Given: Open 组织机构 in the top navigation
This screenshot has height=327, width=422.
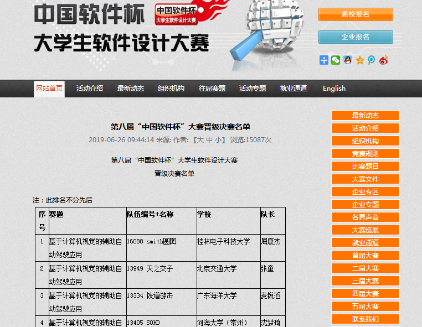Looking at the screenshot, I should pyautogui.click(x=171, y=89).
